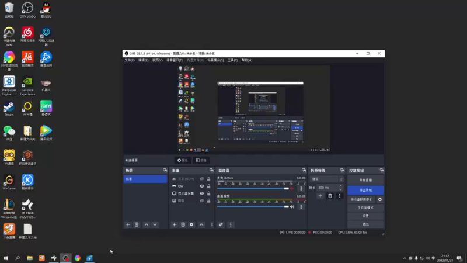
Task: Open 桌面音频 channel options menu
Action: tap(301, 207)
